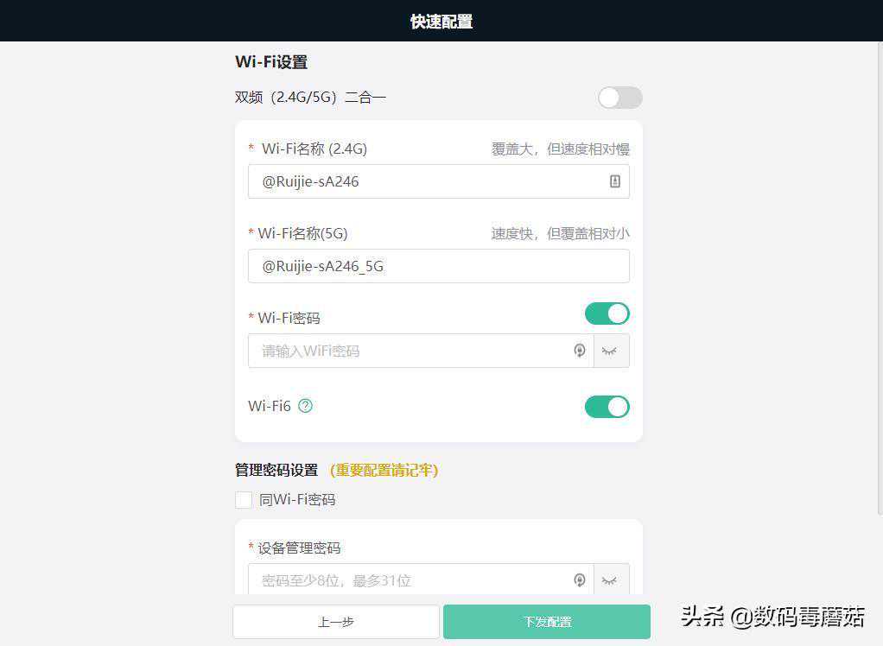
Task: Click the page scrollbar on the right edge
Action: click(x=880, y=279)
